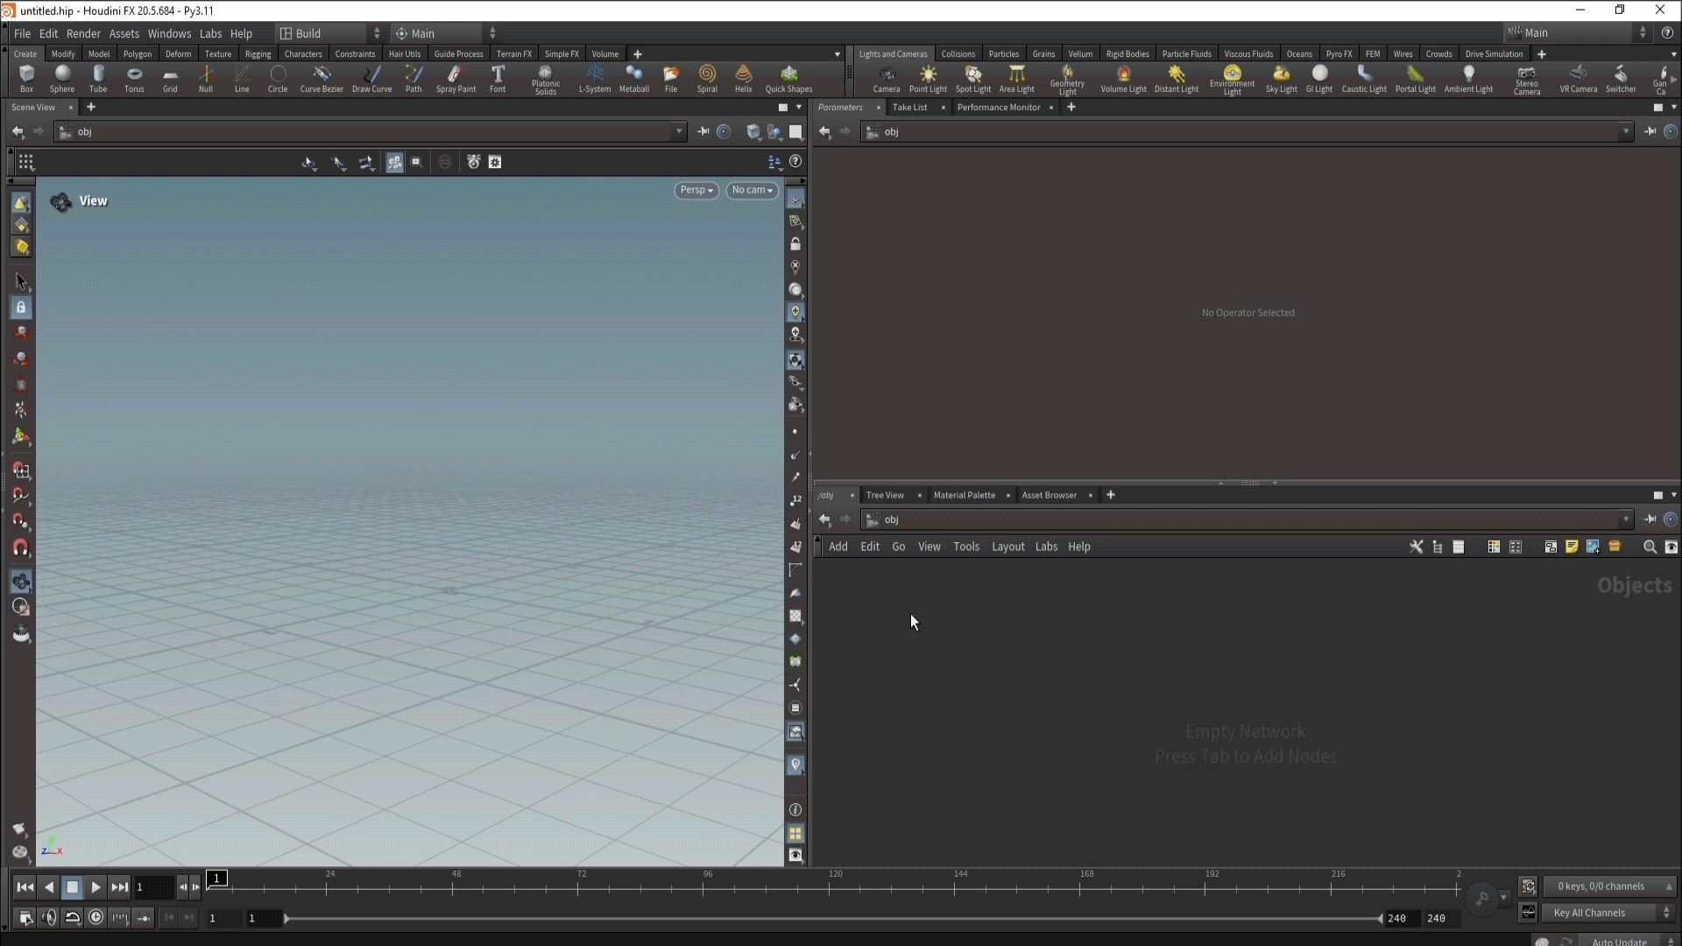Add a Point Light from shelf

point(928,78)
